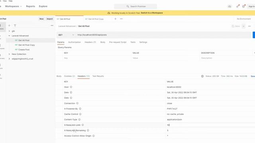Open the Help menu
The width and height of the screenshot is (255, 143).
click(10, 1)
